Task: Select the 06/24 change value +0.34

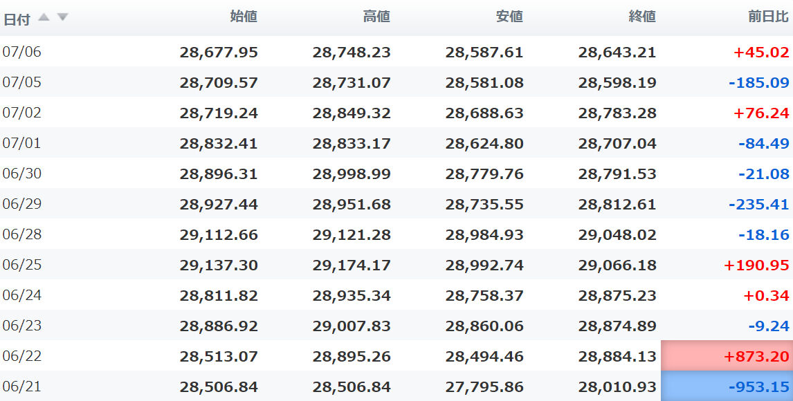Action: (x=766, y=295)
